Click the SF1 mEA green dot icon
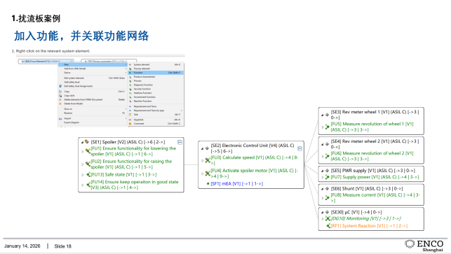 (208, 184)
